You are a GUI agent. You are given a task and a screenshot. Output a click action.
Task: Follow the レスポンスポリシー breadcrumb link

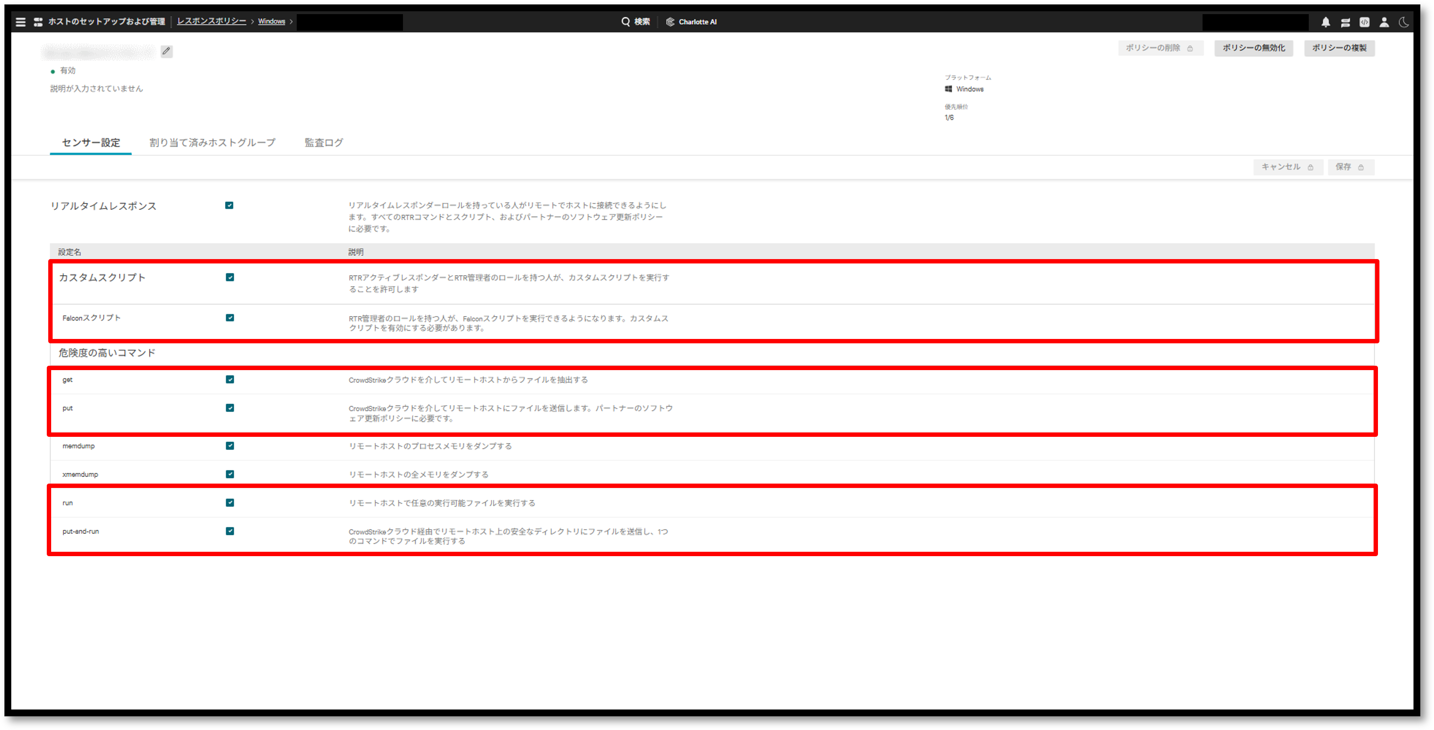[211, 21]
